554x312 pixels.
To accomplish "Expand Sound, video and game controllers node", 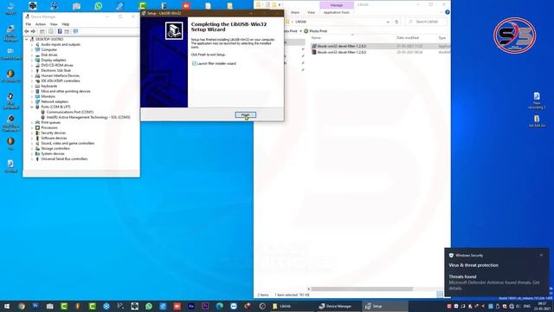I will pos(32,143).
